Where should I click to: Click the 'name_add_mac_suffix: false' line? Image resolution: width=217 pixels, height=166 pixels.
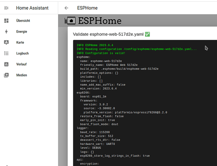point(103,85)
